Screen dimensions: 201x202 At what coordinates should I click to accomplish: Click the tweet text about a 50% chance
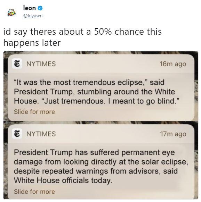82,37
